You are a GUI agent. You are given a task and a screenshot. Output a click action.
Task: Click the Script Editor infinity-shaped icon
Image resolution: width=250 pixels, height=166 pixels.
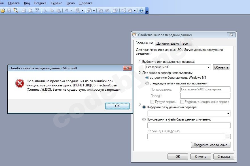107,11
